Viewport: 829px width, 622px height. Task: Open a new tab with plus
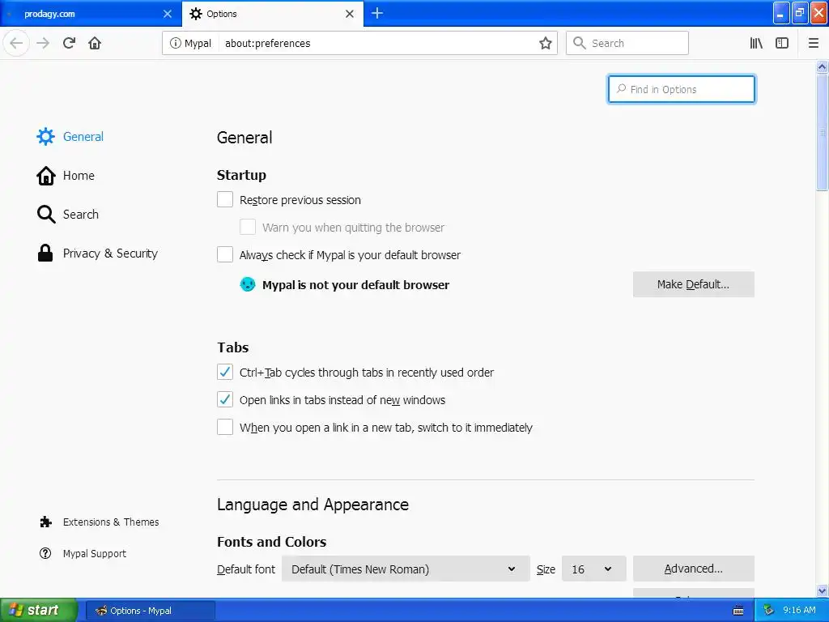coord(377,13)
